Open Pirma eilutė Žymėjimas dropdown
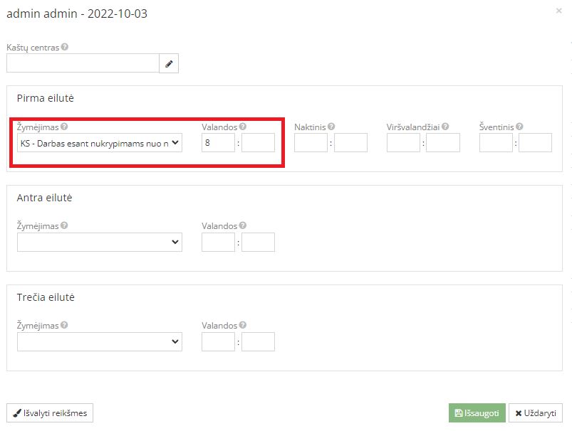This screenshot has width=572, height=431. [100, 143]
